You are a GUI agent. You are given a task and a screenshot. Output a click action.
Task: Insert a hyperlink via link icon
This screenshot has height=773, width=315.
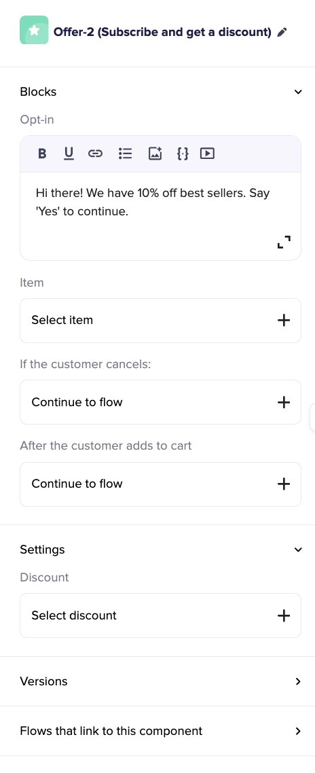(x=94, y=154)
